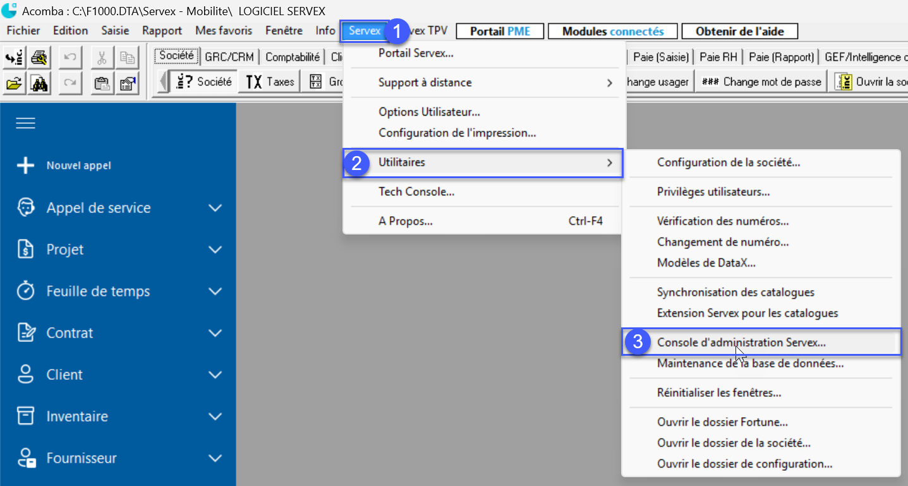Expand the Contrat section chevron
Image resolution: width=908 pixels, height=486 pixels.
(x=215, y=333)
